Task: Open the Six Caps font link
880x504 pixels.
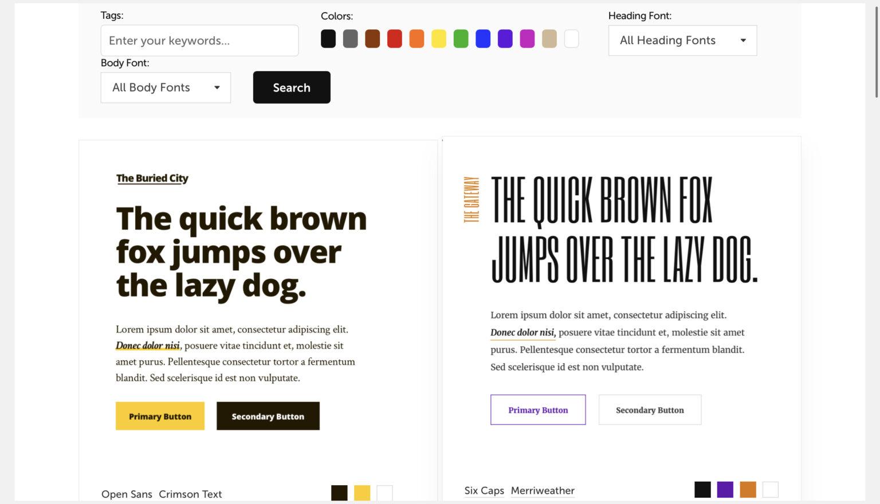Action: 484,491
